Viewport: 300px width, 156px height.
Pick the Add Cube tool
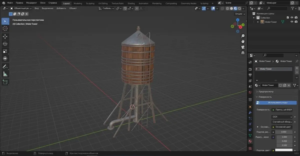[5, 82]
